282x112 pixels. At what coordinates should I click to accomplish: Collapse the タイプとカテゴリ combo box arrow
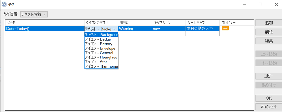[x=115, y=29]
